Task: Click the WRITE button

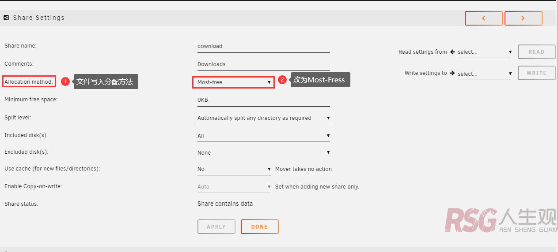Action: point(537,73)
